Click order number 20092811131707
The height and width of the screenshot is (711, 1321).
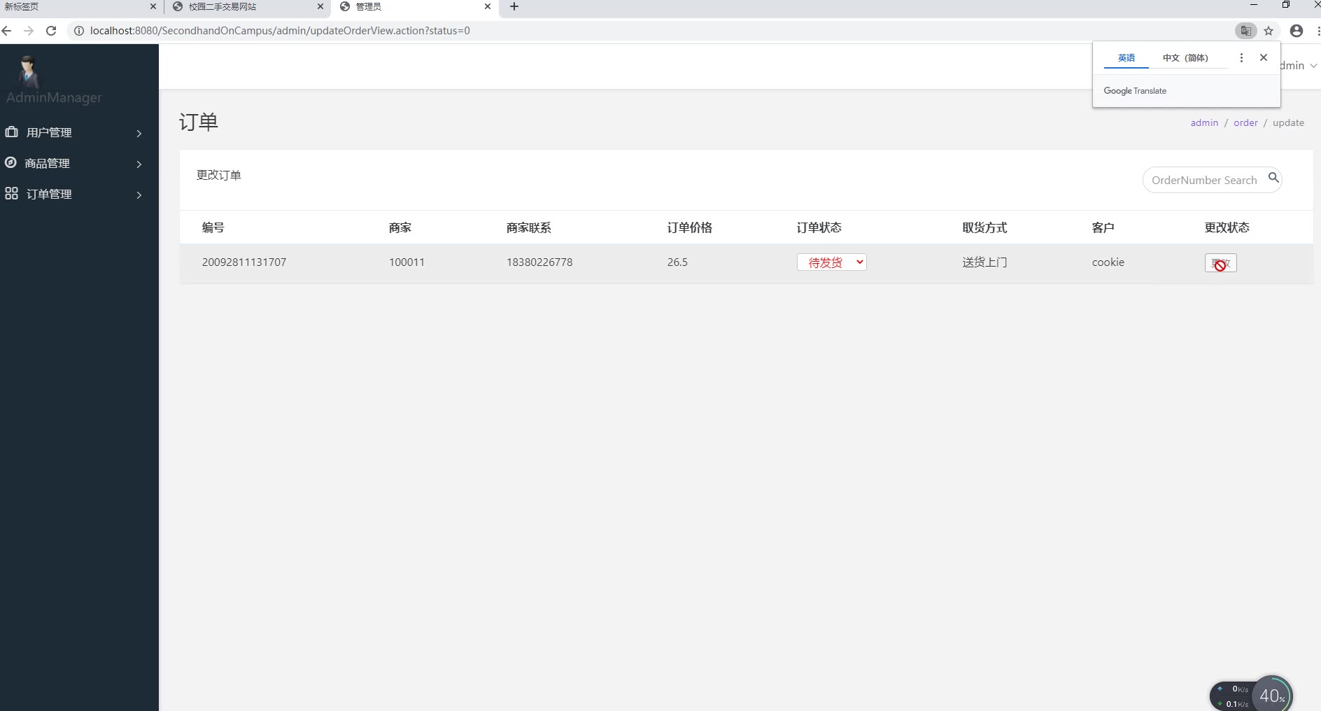click(244, 262)
